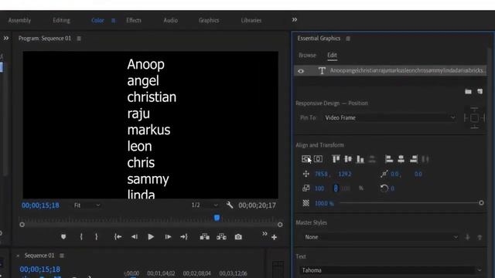The height and width of the screenshot is (278, 495).
Task: Click the Step Forward one frame button
Action: coord(168,237)
